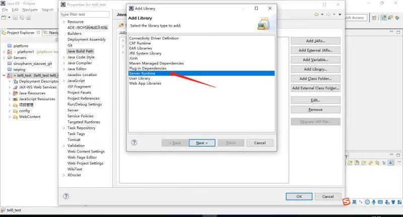This screenshot has width=403, height=217.
Task: Expand Java Code Style node
Action: click(64, 57)
